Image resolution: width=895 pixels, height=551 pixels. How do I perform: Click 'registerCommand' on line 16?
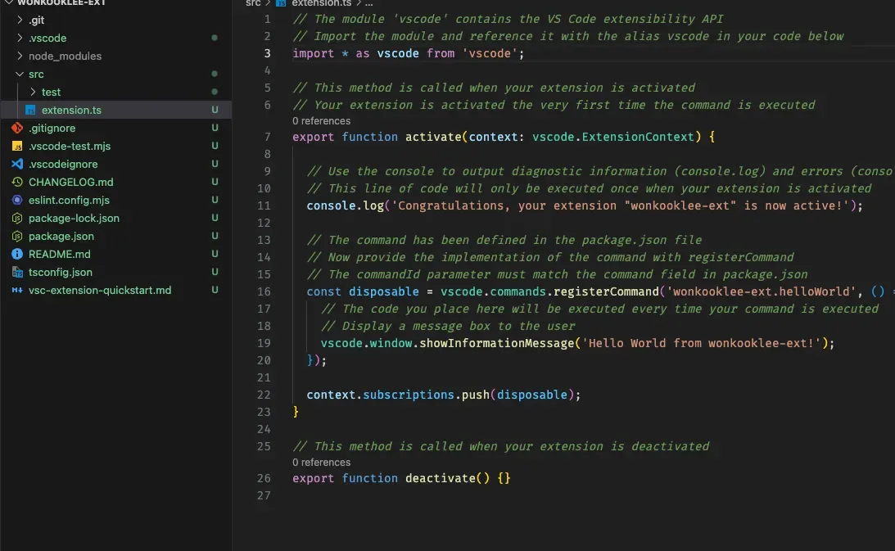point(606,291)
